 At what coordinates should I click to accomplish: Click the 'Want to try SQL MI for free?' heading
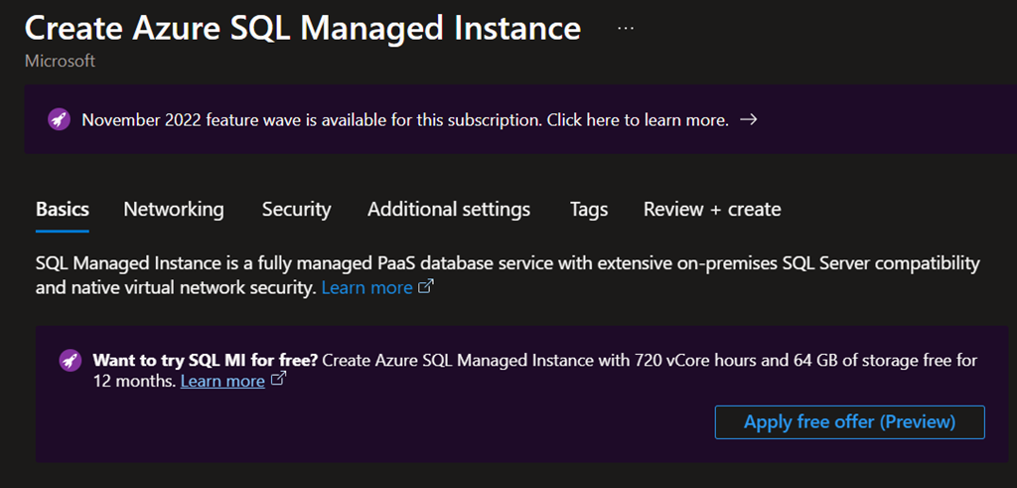[206, 360]
